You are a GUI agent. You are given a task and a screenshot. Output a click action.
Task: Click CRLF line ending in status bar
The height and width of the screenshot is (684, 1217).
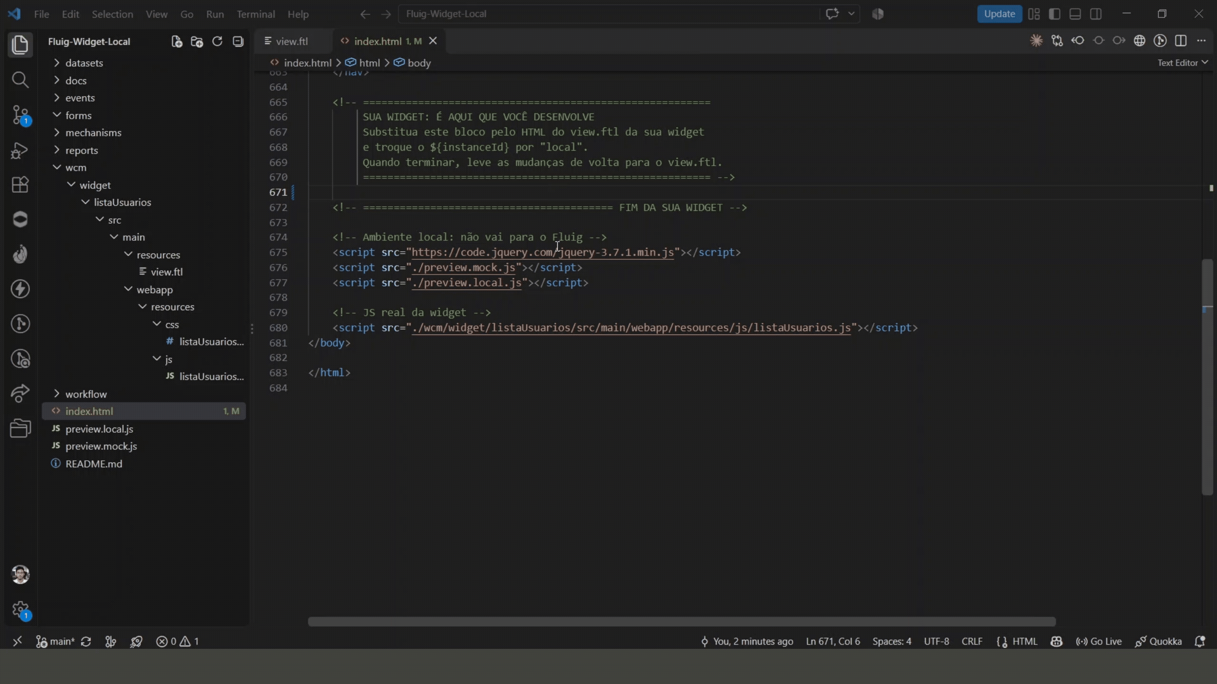pyautogui.click(x=972, y=641)
